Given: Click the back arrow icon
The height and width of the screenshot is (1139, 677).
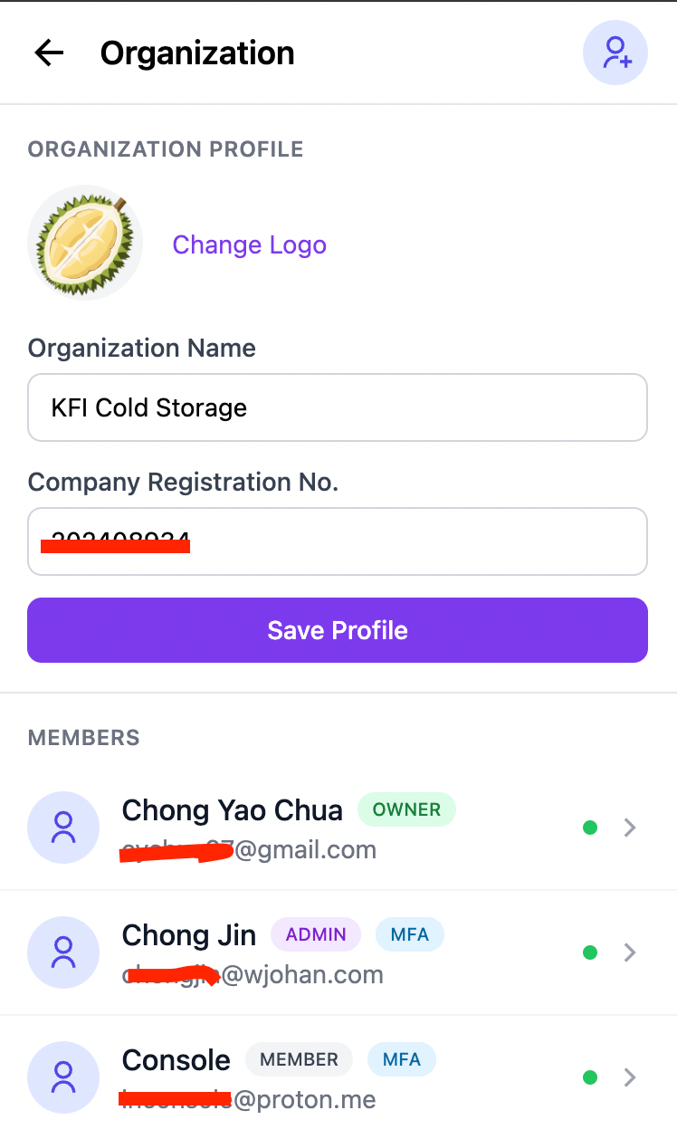Looking at the screenshot, I should point(50,53).
